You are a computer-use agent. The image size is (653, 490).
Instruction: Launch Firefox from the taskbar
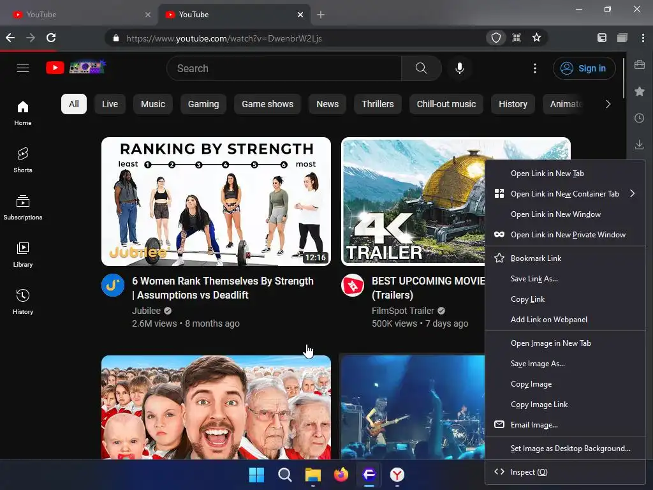(341, 475)
